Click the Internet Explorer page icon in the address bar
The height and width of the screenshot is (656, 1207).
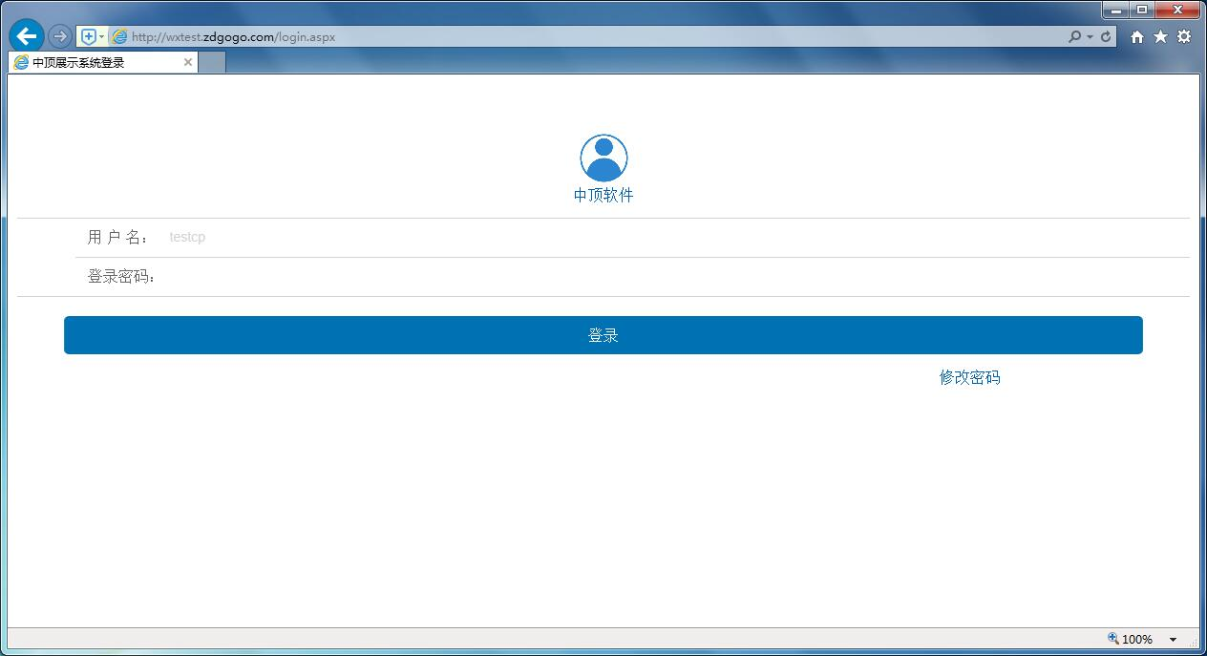tap(119, 36)
